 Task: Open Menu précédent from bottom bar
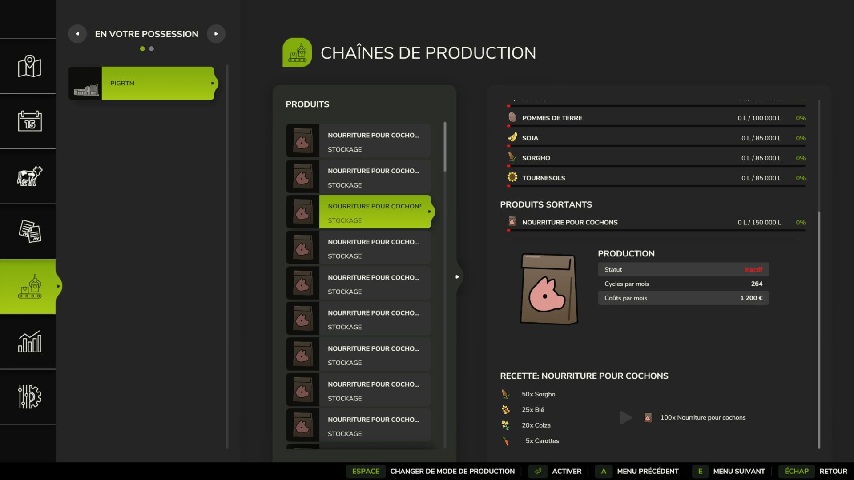tap(647, 471)
